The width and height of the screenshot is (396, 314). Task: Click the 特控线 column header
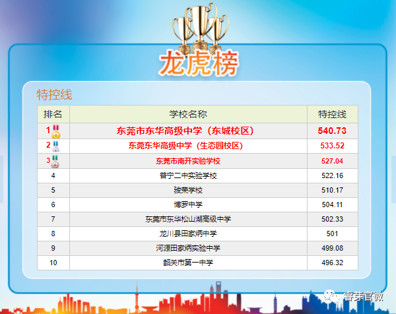coord(333,114)
